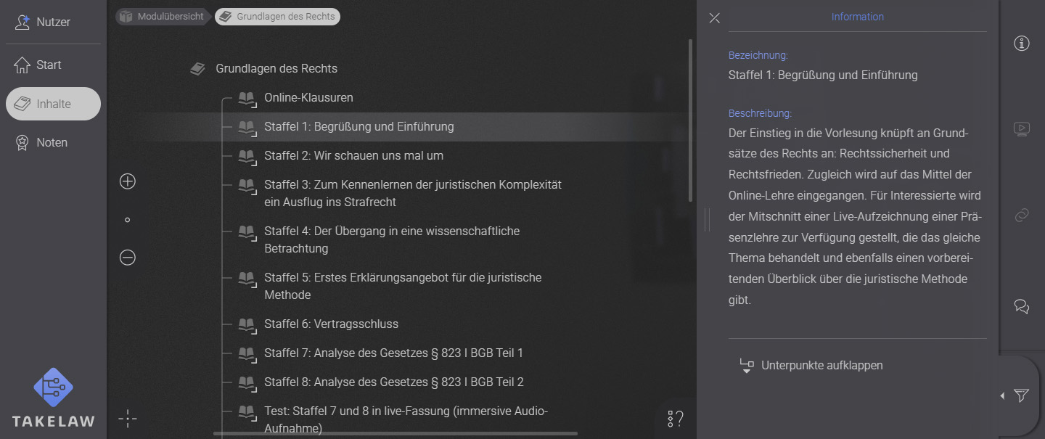Screen dimensions: 1045x439
Task: Open the Information panel via the info icon
Action: pyautogui.click(x=1021, y=43)
